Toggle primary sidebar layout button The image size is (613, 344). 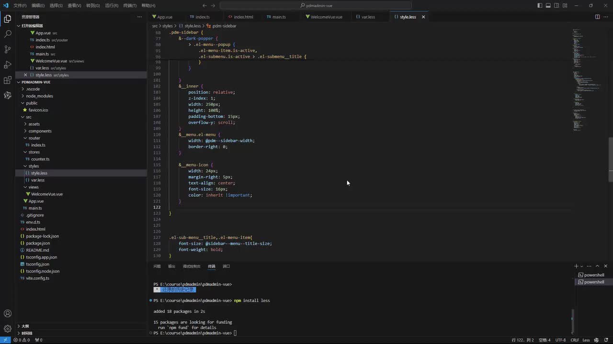[x=540, y=6]
